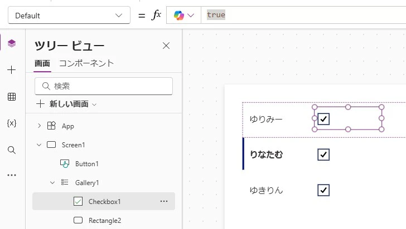
Task: Open Checkbox1 more options ellipsis
Action: click(164, 201)
